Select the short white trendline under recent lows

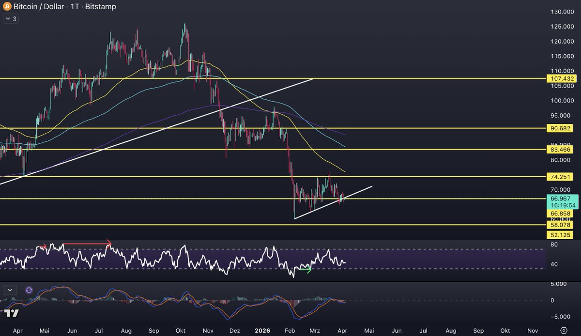(333, 202)
